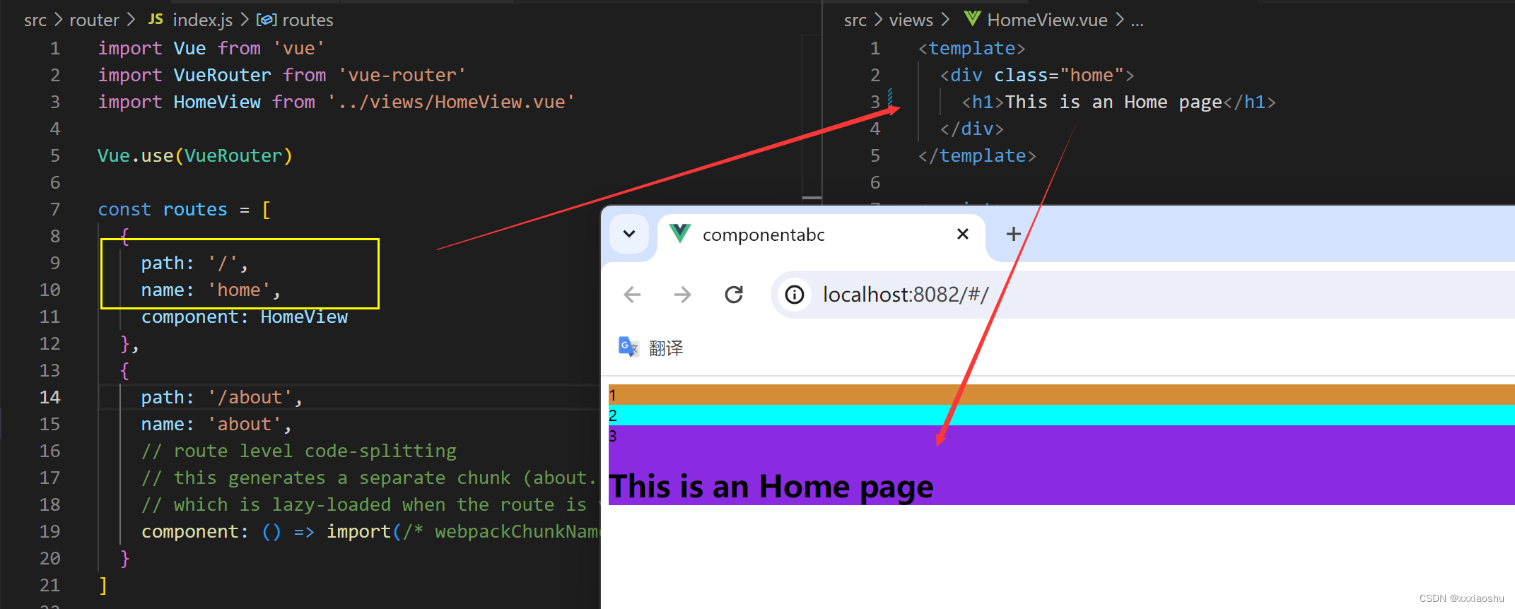Open the views breadcrumb folder
This screenshot has height=609, width=1515.
[x=911, y=20]
